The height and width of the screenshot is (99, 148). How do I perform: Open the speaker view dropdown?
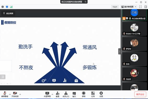point(129,7)
